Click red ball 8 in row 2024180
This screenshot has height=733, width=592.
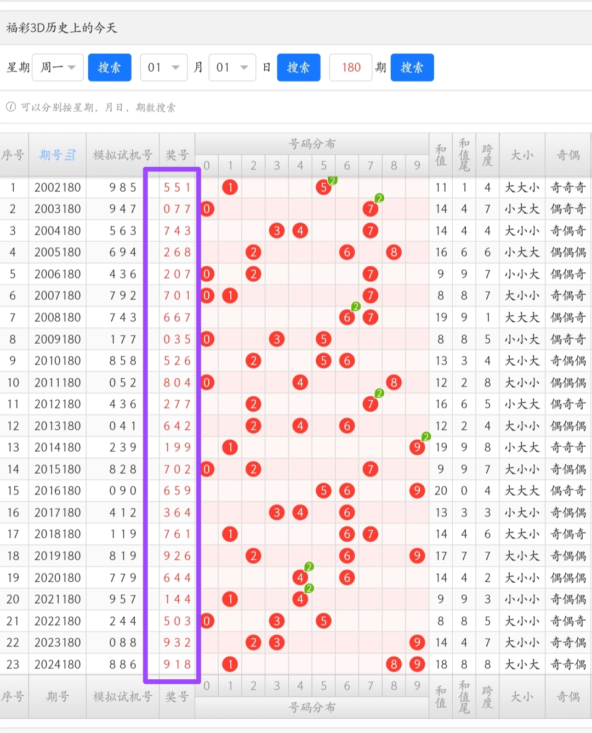(394, 664)
